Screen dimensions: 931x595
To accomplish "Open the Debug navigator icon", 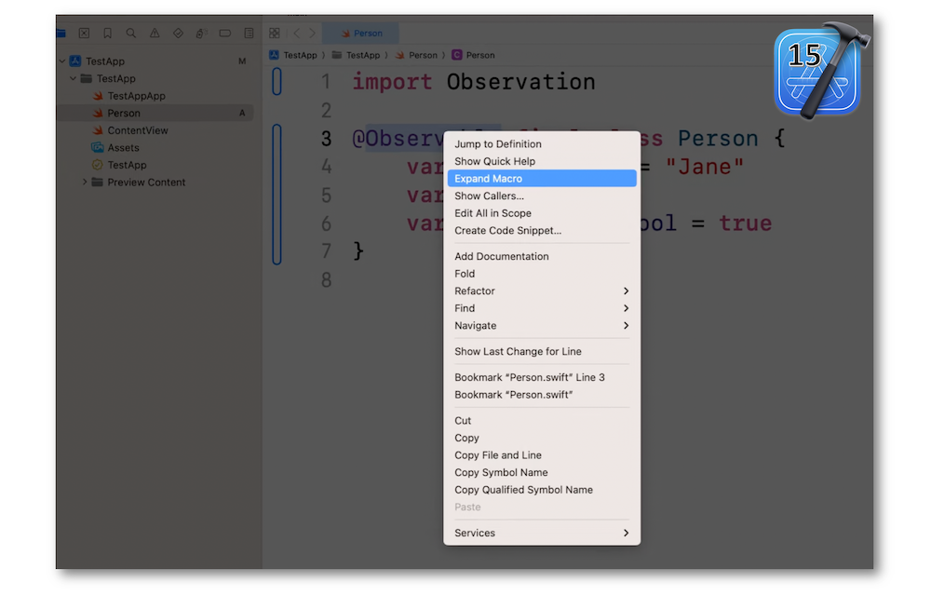I will pos(201,34).
